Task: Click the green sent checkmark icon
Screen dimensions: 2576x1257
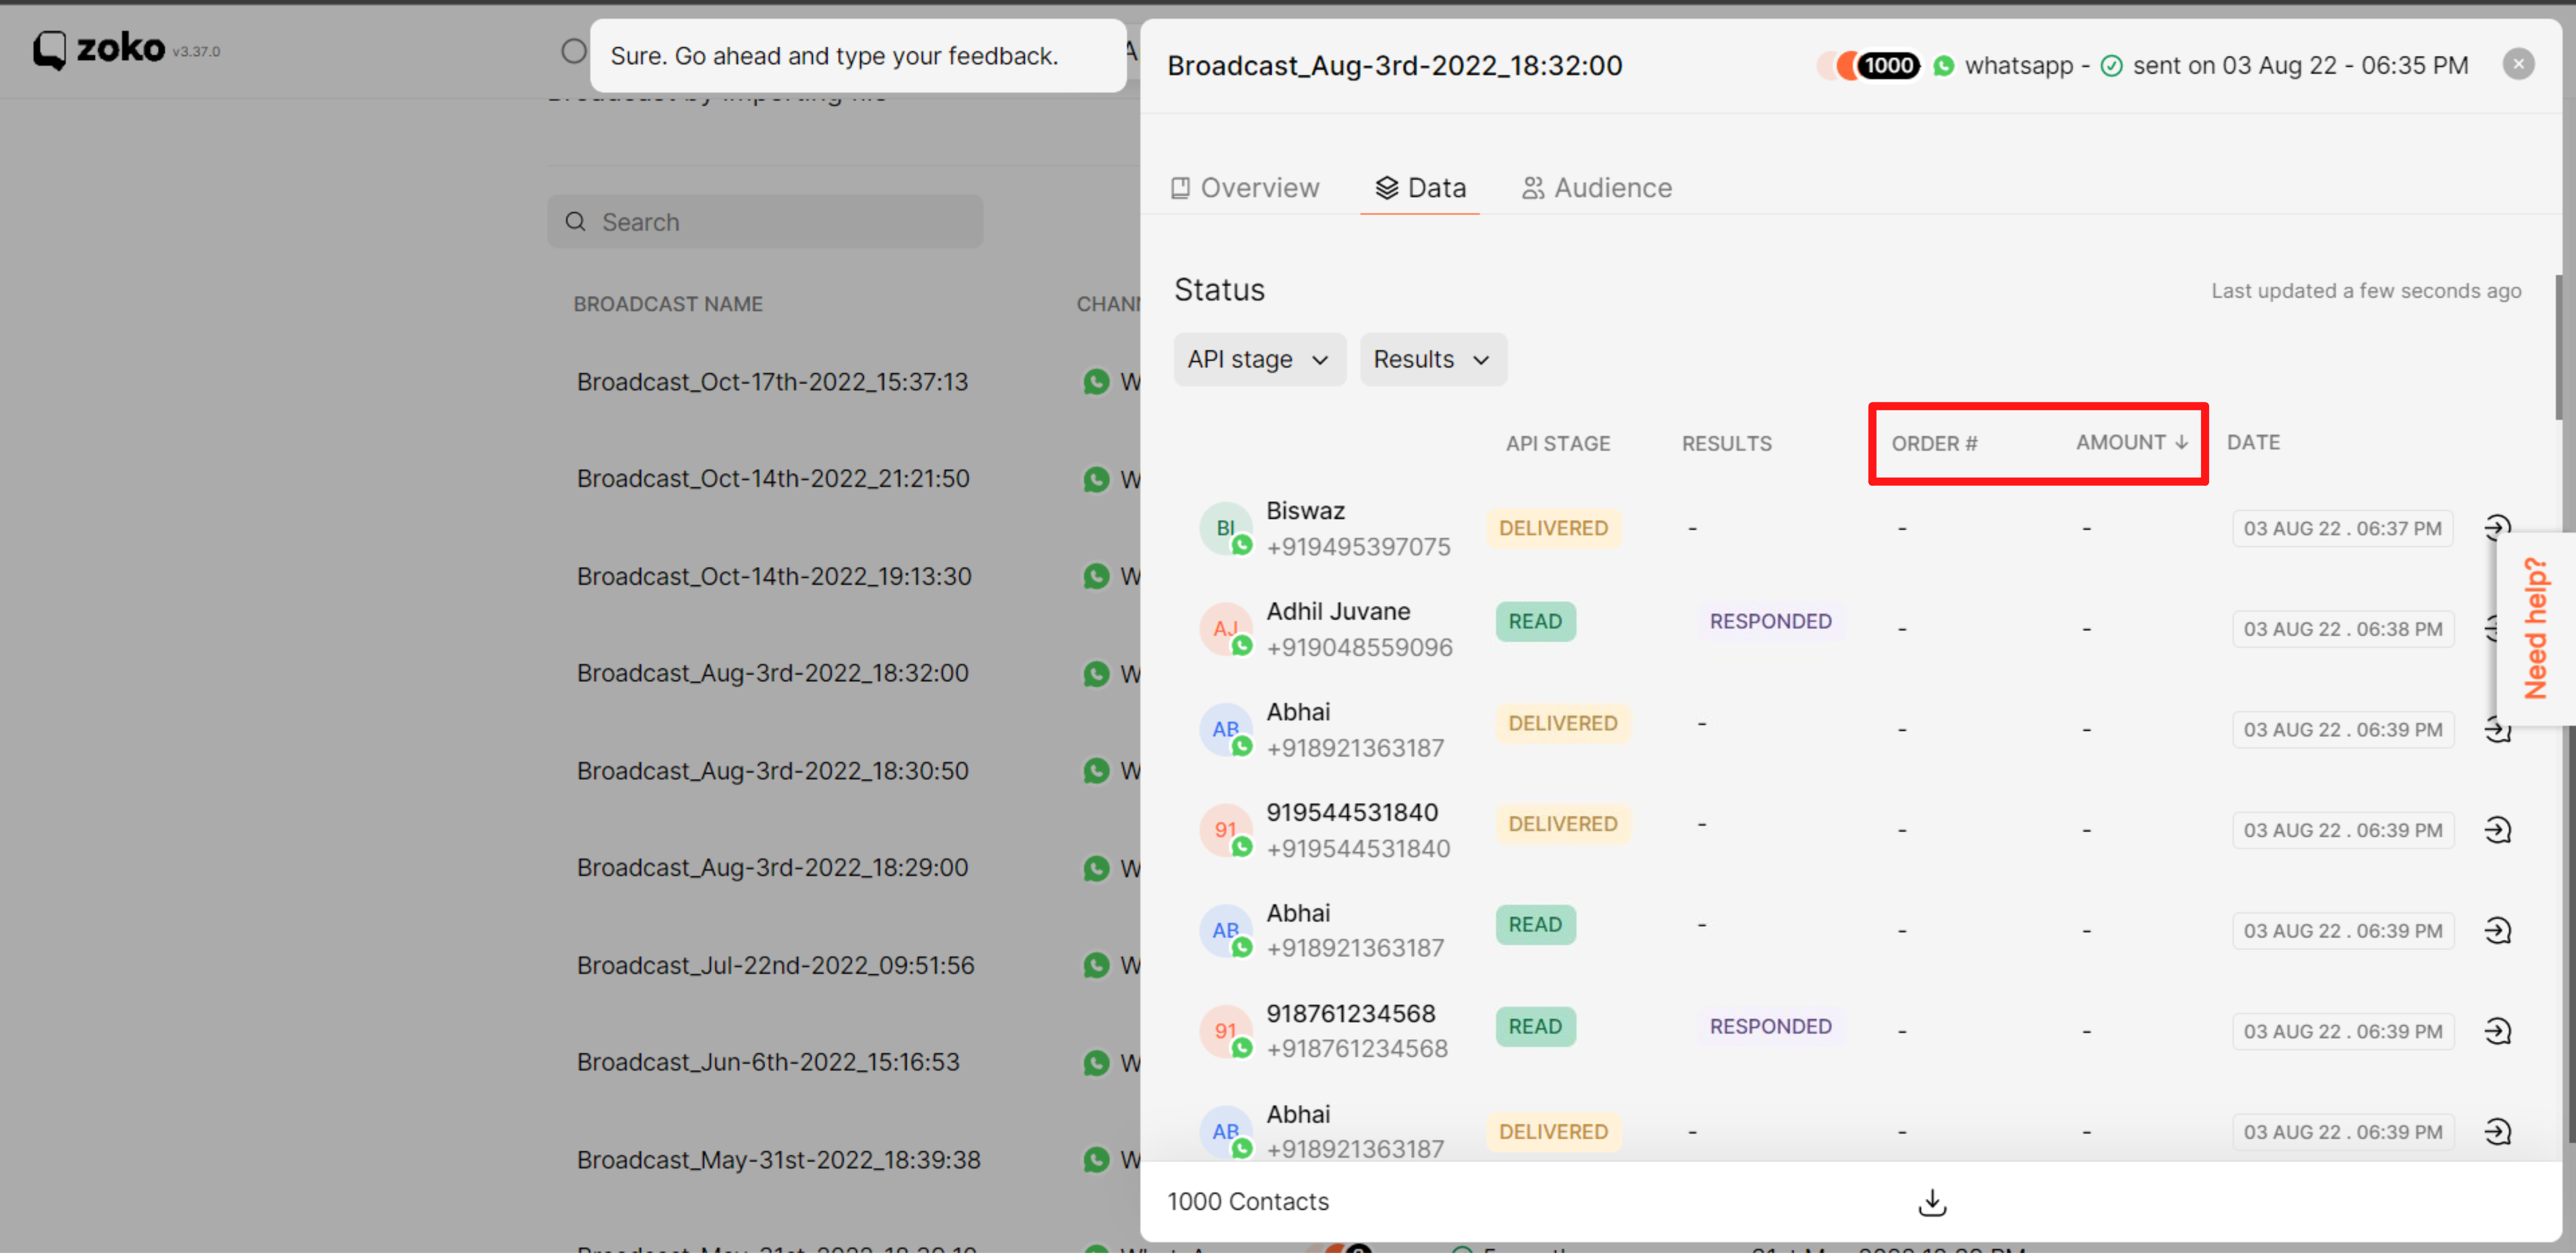Action: pos(2111,66)
